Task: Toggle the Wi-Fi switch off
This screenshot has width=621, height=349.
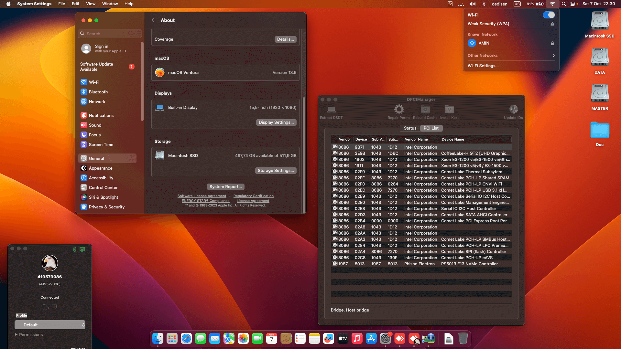Action: click(549, 15)
